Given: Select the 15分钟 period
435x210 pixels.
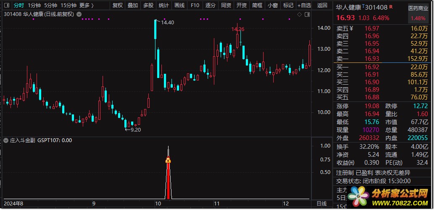Looking at the screenshot, I should [x=69, y=5].
